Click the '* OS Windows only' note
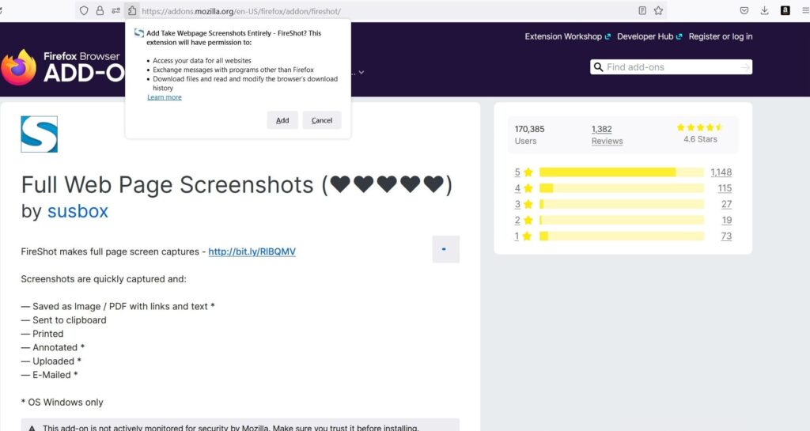 click(x=62, y=402)
